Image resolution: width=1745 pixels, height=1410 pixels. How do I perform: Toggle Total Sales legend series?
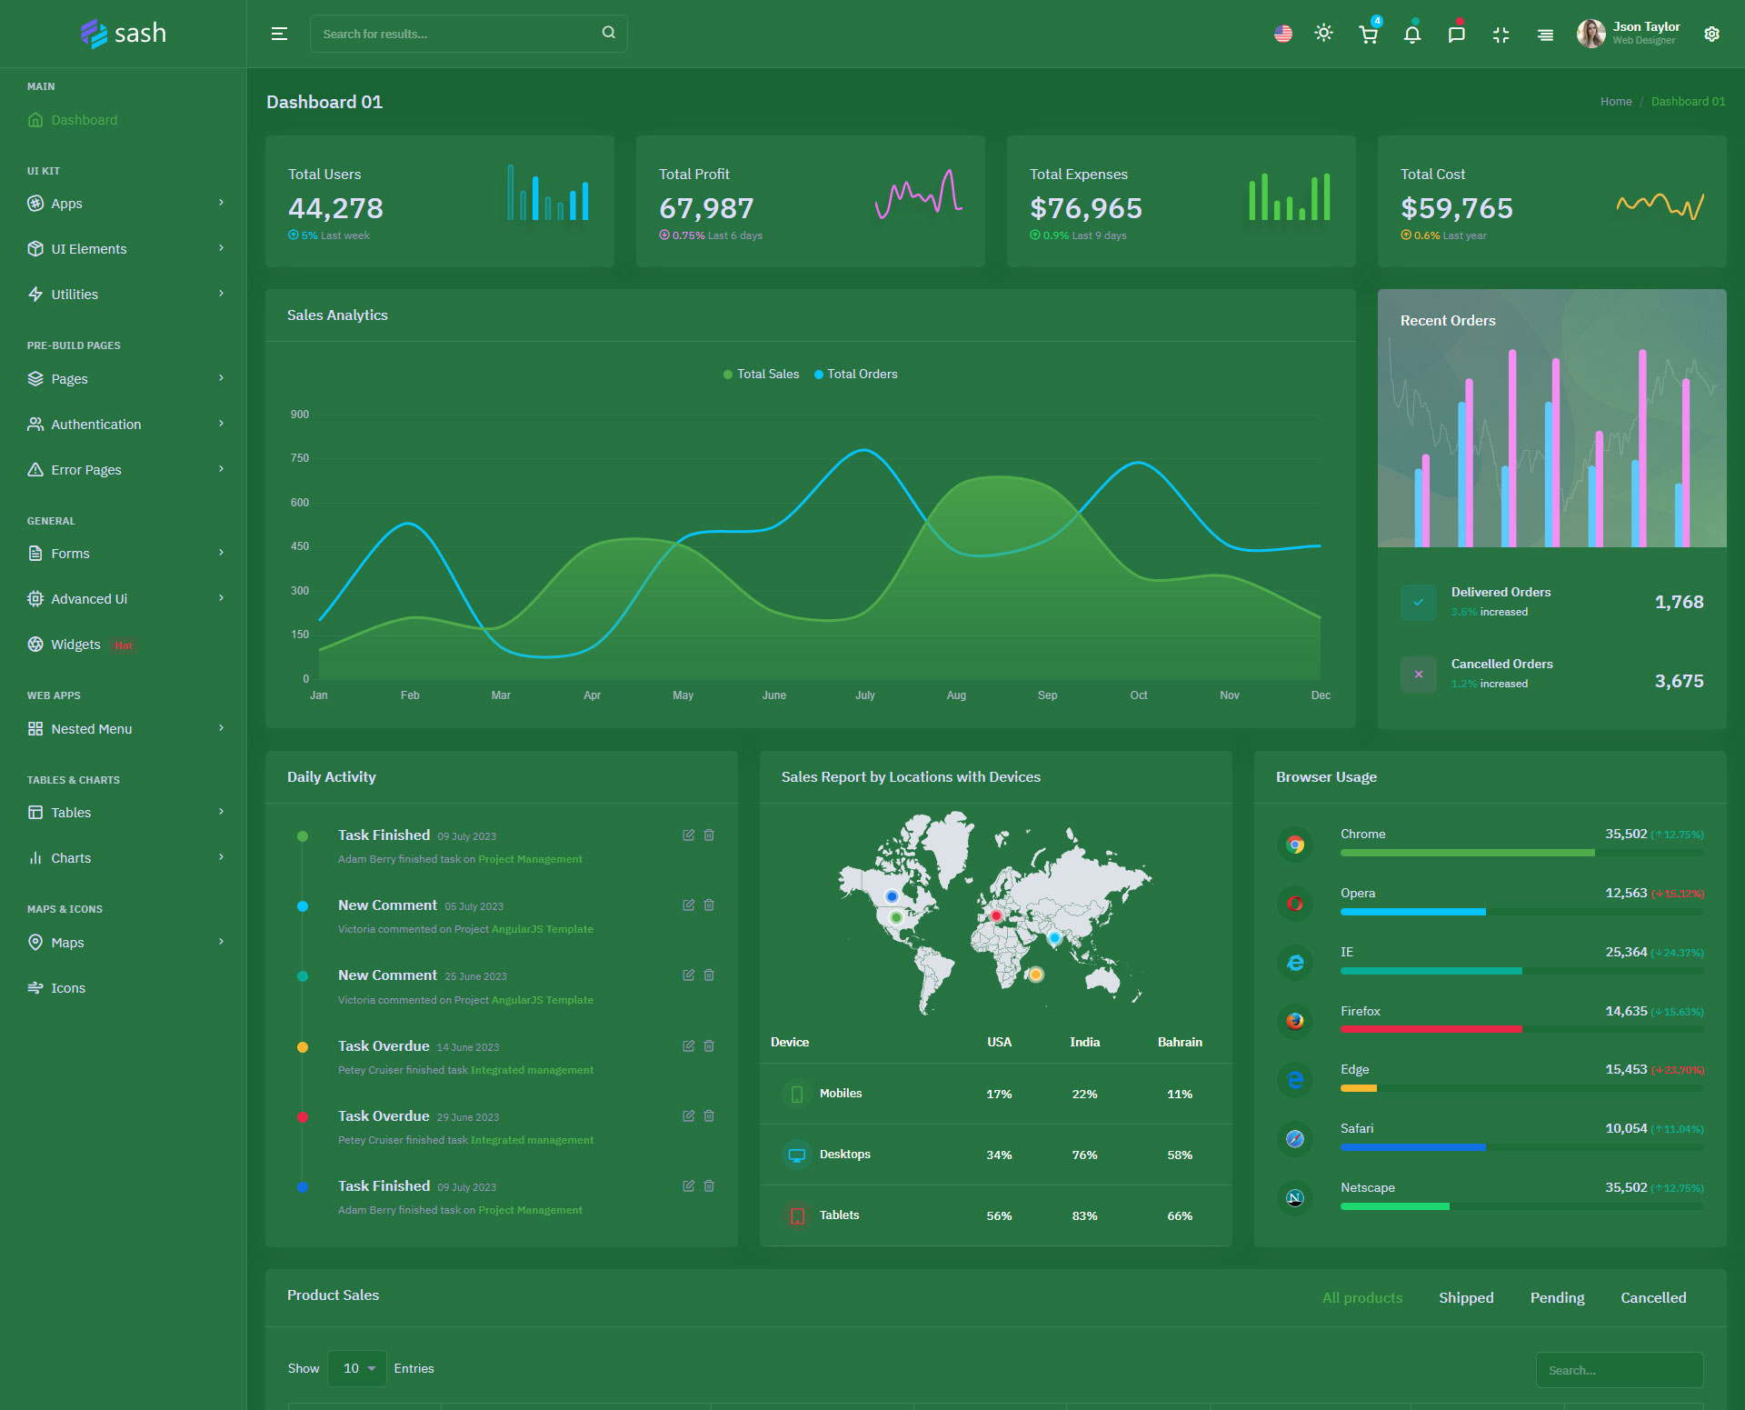tap(762, 374)
